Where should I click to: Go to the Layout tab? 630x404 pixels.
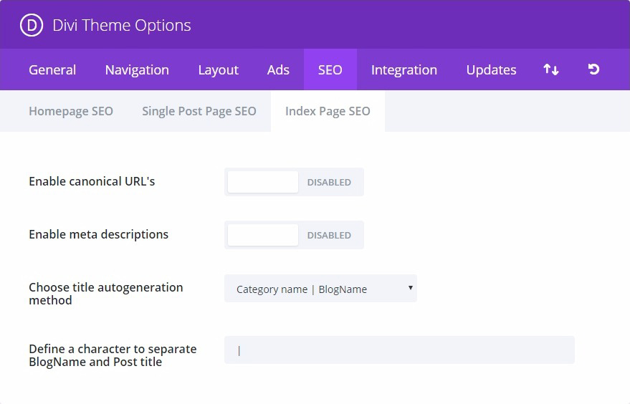point(218,70)
